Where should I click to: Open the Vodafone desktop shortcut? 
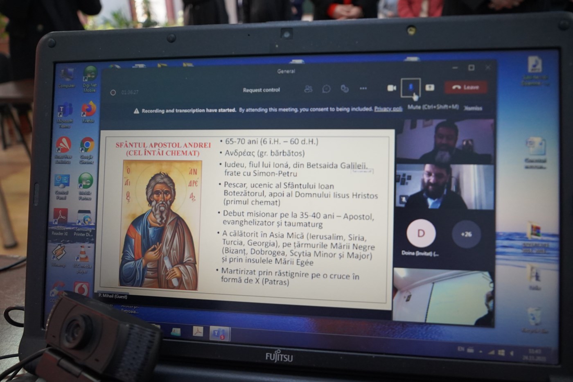click(81, 289)
